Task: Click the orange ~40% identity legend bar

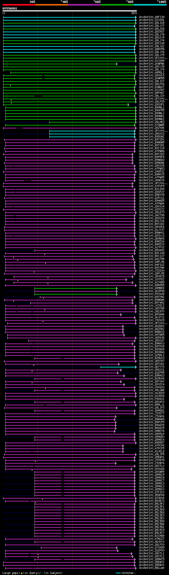Action: pos(51,5)
